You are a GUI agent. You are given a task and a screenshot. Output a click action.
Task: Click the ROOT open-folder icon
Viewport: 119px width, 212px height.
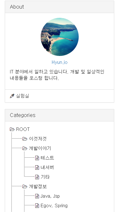(12, 129)
